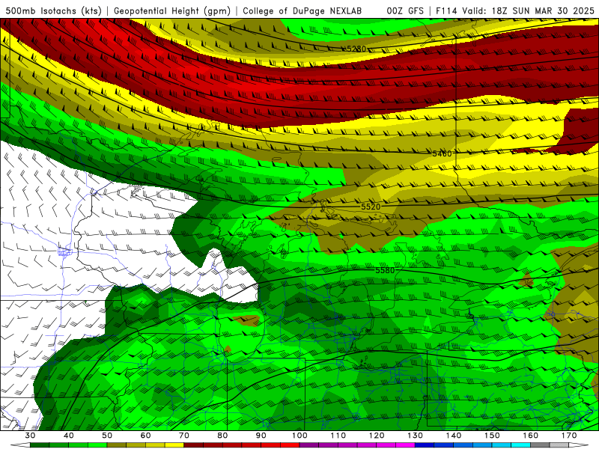Click the 5460 height contour label

442,153
